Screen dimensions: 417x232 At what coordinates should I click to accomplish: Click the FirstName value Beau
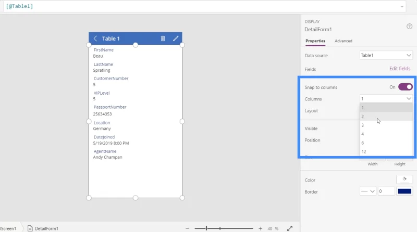pos(98,56)
